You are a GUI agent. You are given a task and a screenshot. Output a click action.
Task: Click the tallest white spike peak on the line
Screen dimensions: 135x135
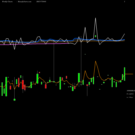[x=96, y=18]
